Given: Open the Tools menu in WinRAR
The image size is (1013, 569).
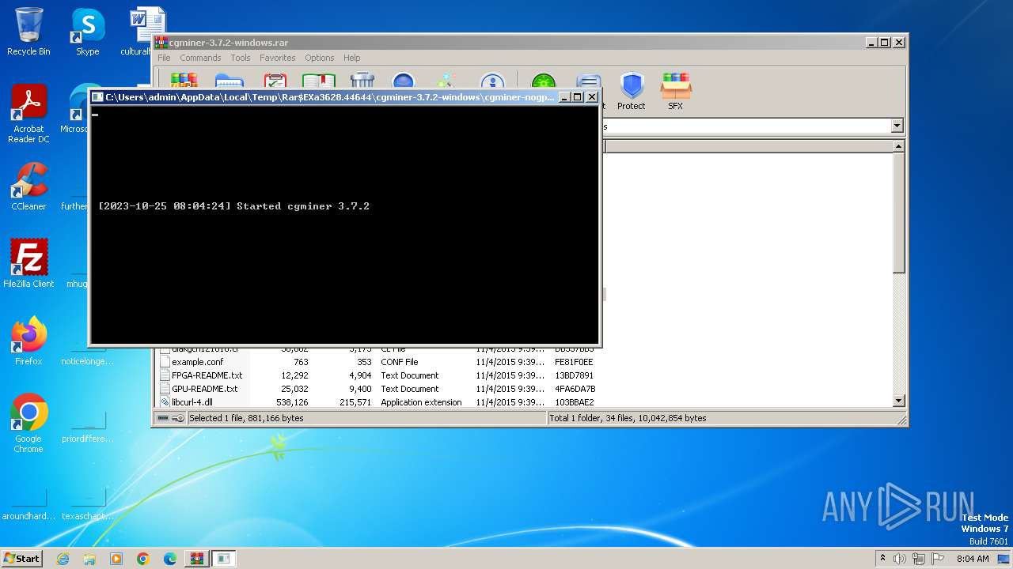Looking at the screenshot, I should pos(241,58).
